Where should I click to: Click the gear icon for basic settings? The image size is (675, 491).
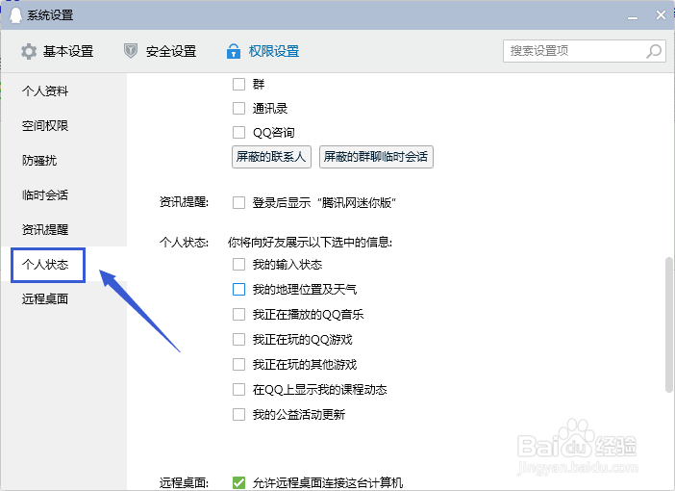point(29,51)
